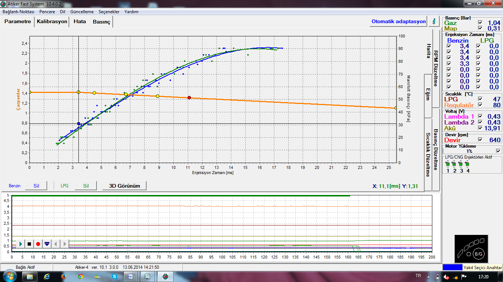Click Sil button next to Benzin

point(36,186)
